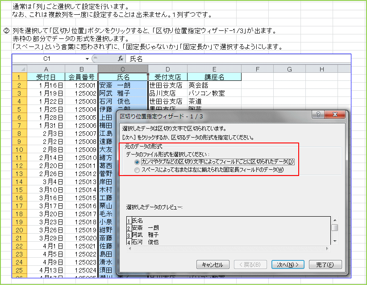Click the 次へ(N) button
The height and width of the screenshot is (285, 367).
pos(288,264)
